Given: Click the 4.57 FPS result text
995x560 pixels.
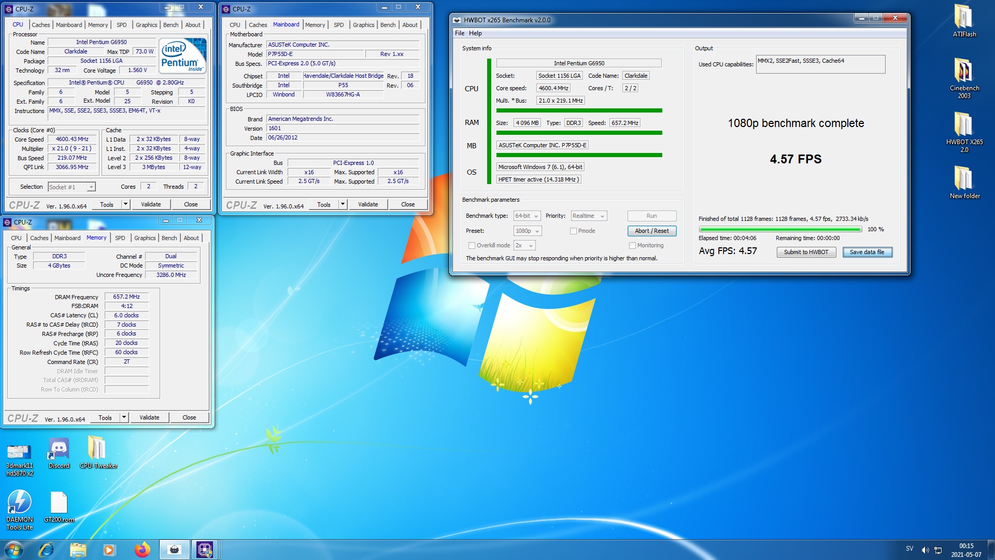Looking at the screenshot, I should (x=795, y=159).
